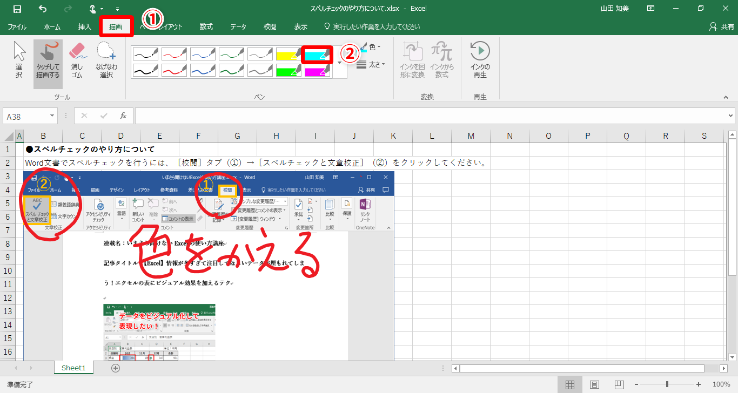Select the thick black pen
Image resolution: width=738 pixels, height=393 pixels.
click(x=146, y=70)
